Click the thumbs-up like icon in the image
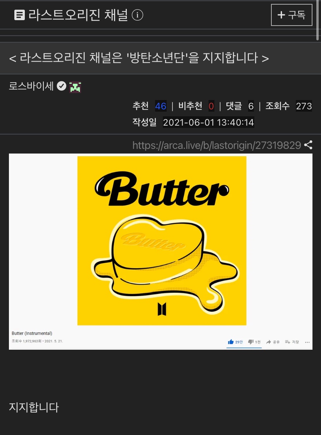 coord(231,342)
